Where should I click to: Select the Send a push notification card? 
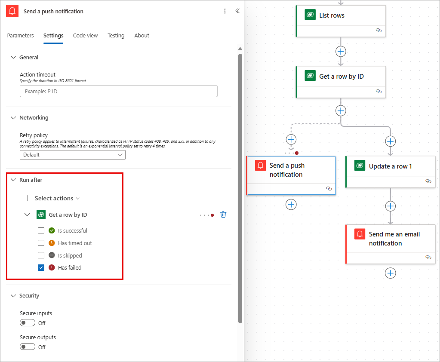pyautogui.click(x=291, y=175)
